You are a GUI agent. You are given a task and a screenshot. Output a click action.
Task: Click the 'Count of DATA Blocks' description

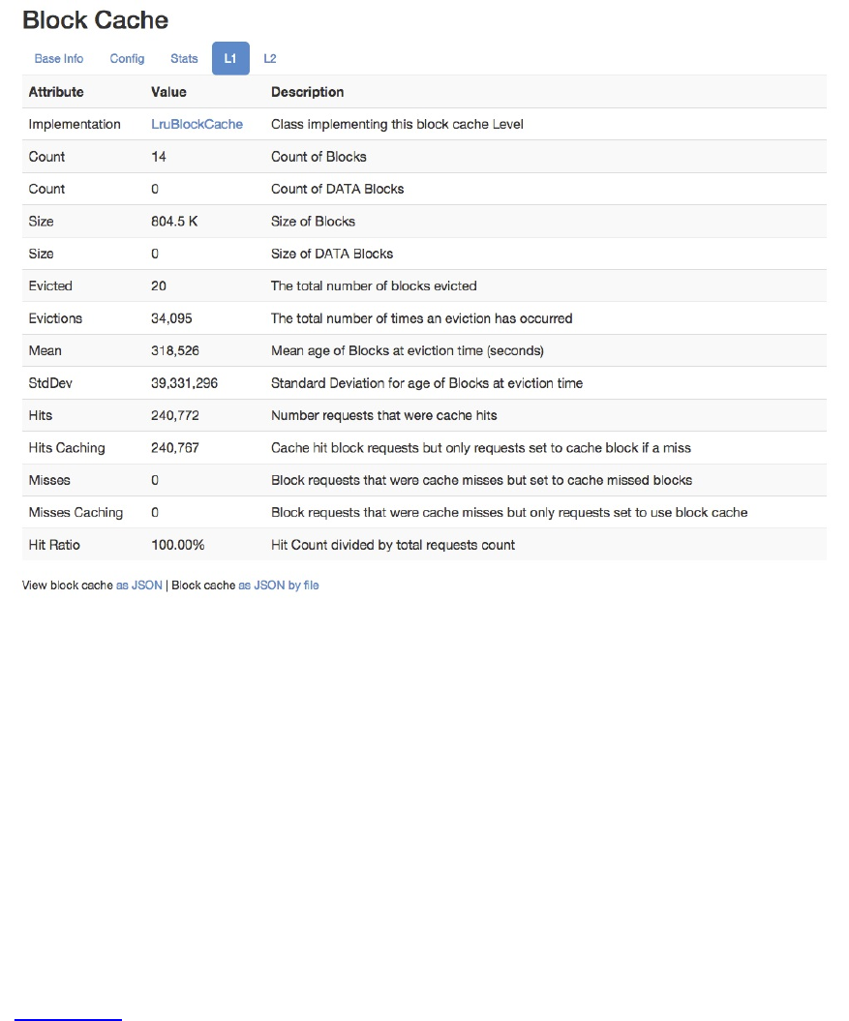coord(337,189)
